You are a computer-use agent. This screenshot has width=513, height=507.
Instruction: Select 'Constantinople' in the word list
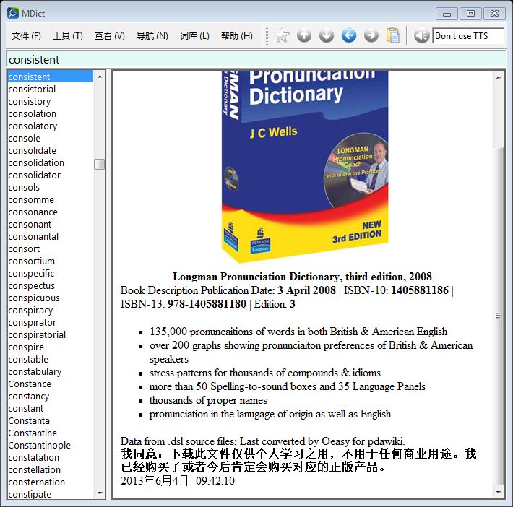(x=39, y=446)
